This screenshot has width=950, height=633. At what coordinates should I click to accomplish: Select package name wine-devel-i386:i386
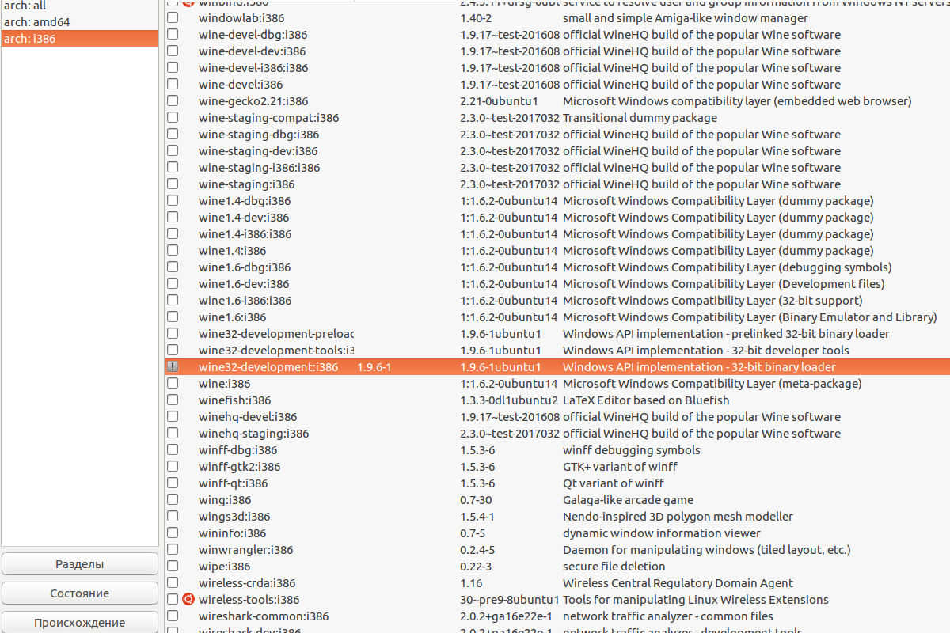tap(253, 67)
